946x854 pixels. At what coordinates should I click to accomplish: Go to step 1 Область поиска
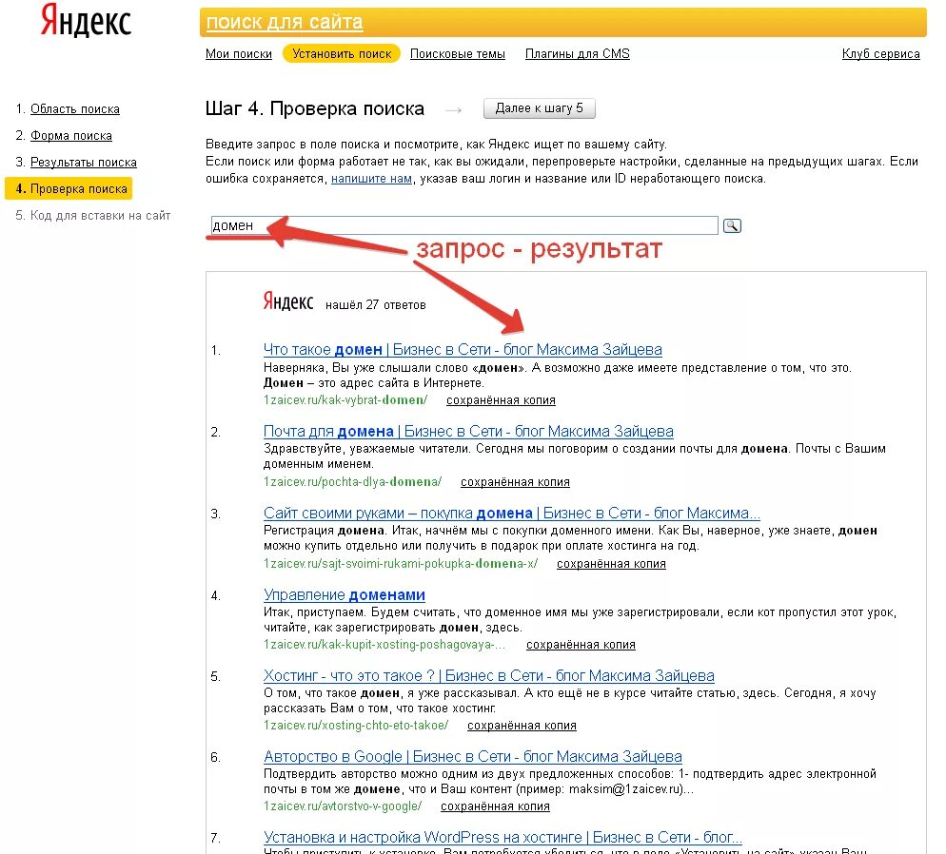75,109
